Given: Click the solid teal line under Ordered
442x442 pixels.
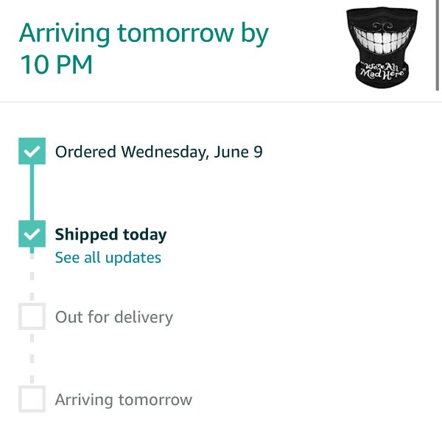Looking at the screenshot, I should (32, 192).
